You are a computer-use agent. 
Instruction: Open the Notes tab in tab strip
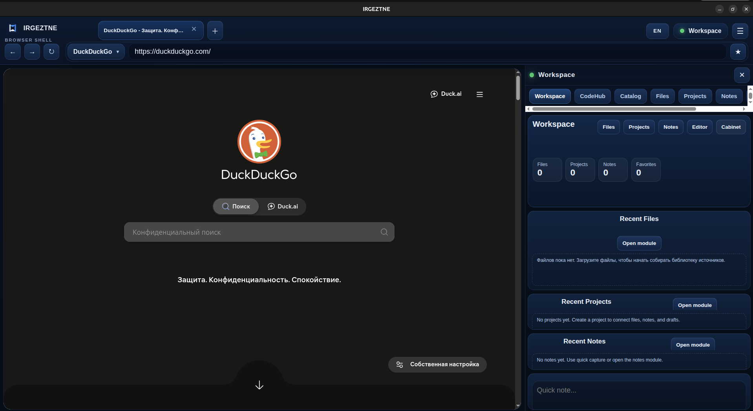pos(729,96)
